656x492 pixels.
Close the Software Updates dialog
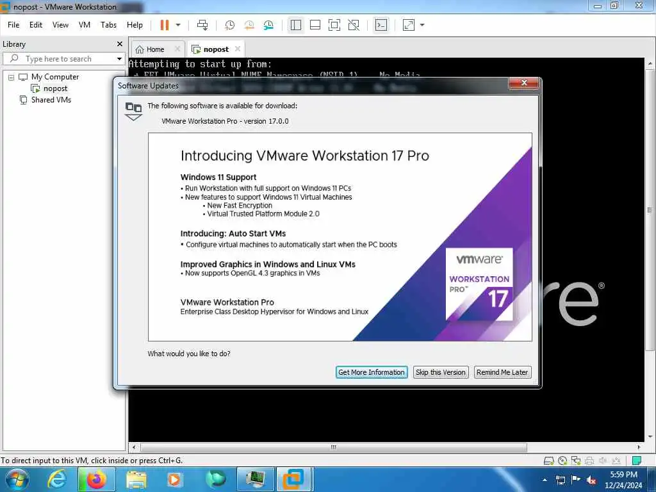524,83
